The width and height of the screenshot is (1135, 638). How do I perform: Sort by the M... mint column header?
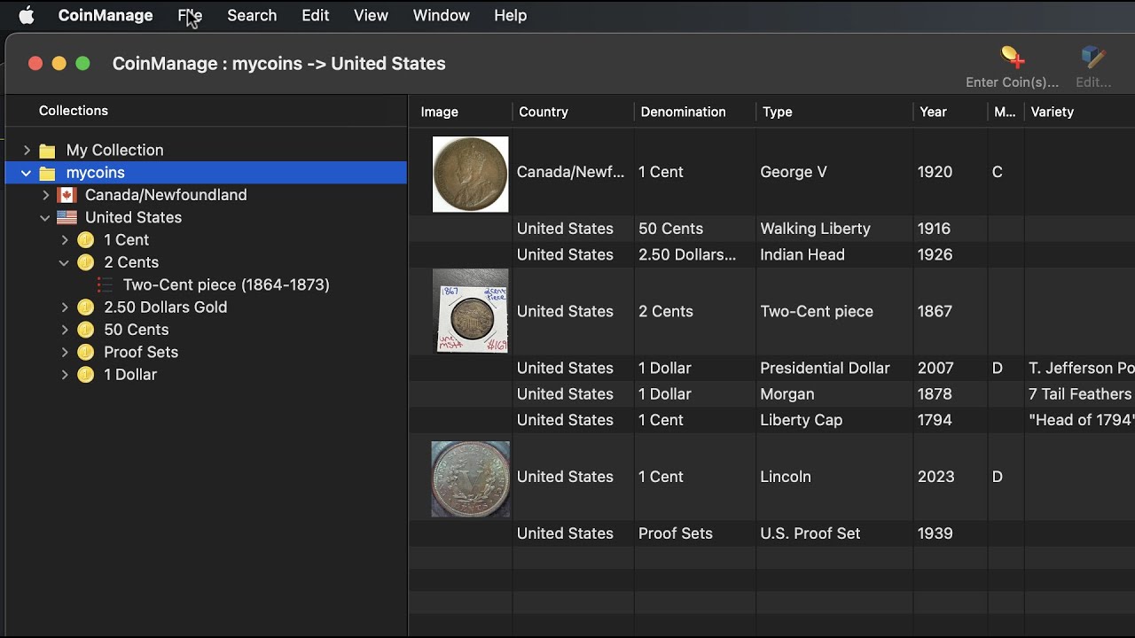(x=1006, y=112)
